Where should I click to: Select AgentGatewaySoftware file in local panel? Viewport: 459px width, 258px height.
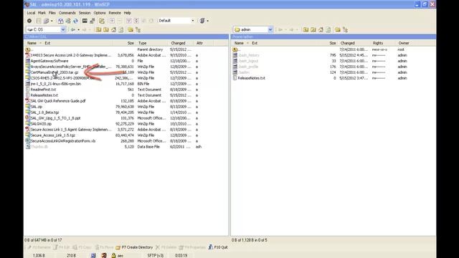click(x=49, y=61)
